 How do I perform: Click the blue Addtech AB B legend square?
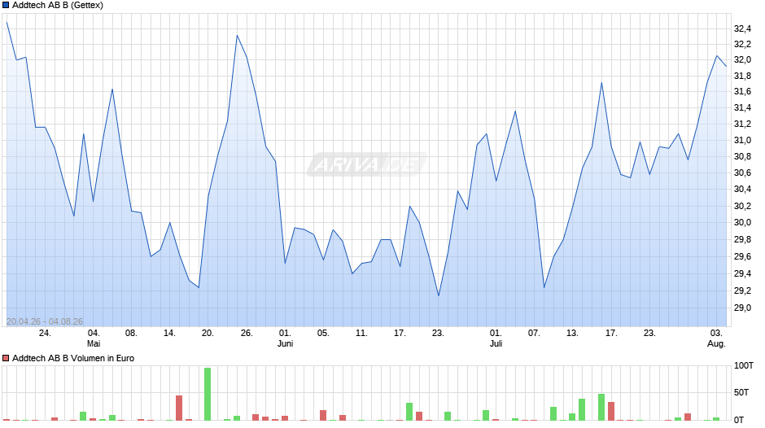6,6
